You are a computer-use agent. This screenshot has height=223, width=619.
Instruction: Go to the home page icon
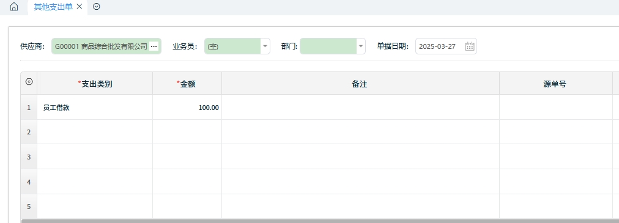click(x=14, y=7)
